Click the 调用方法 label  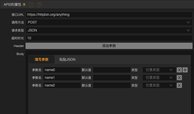coord(18,22)
